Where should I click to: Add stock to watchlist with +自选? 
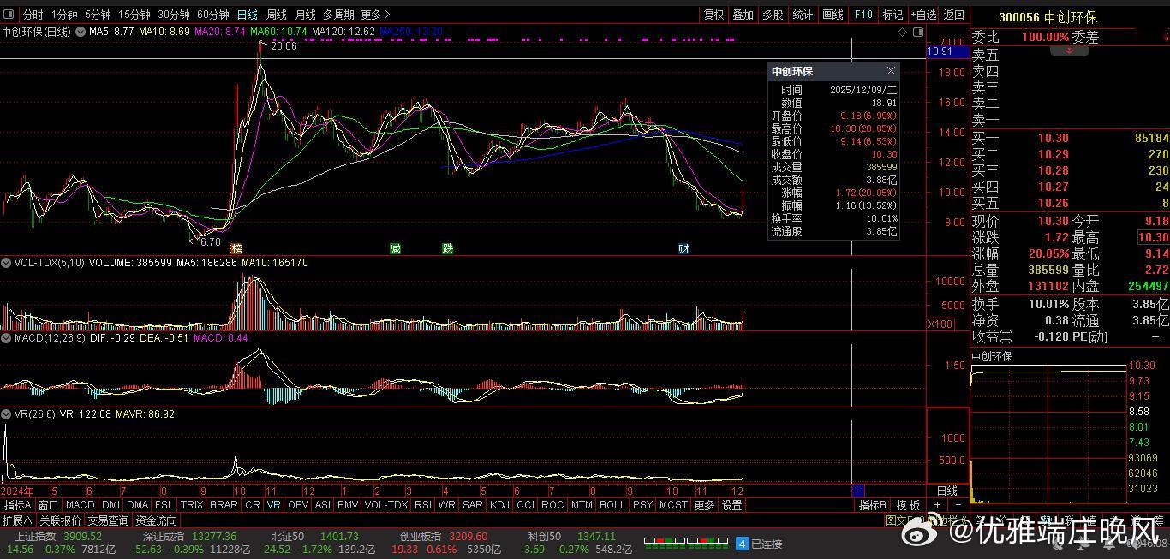pos(922,15)
